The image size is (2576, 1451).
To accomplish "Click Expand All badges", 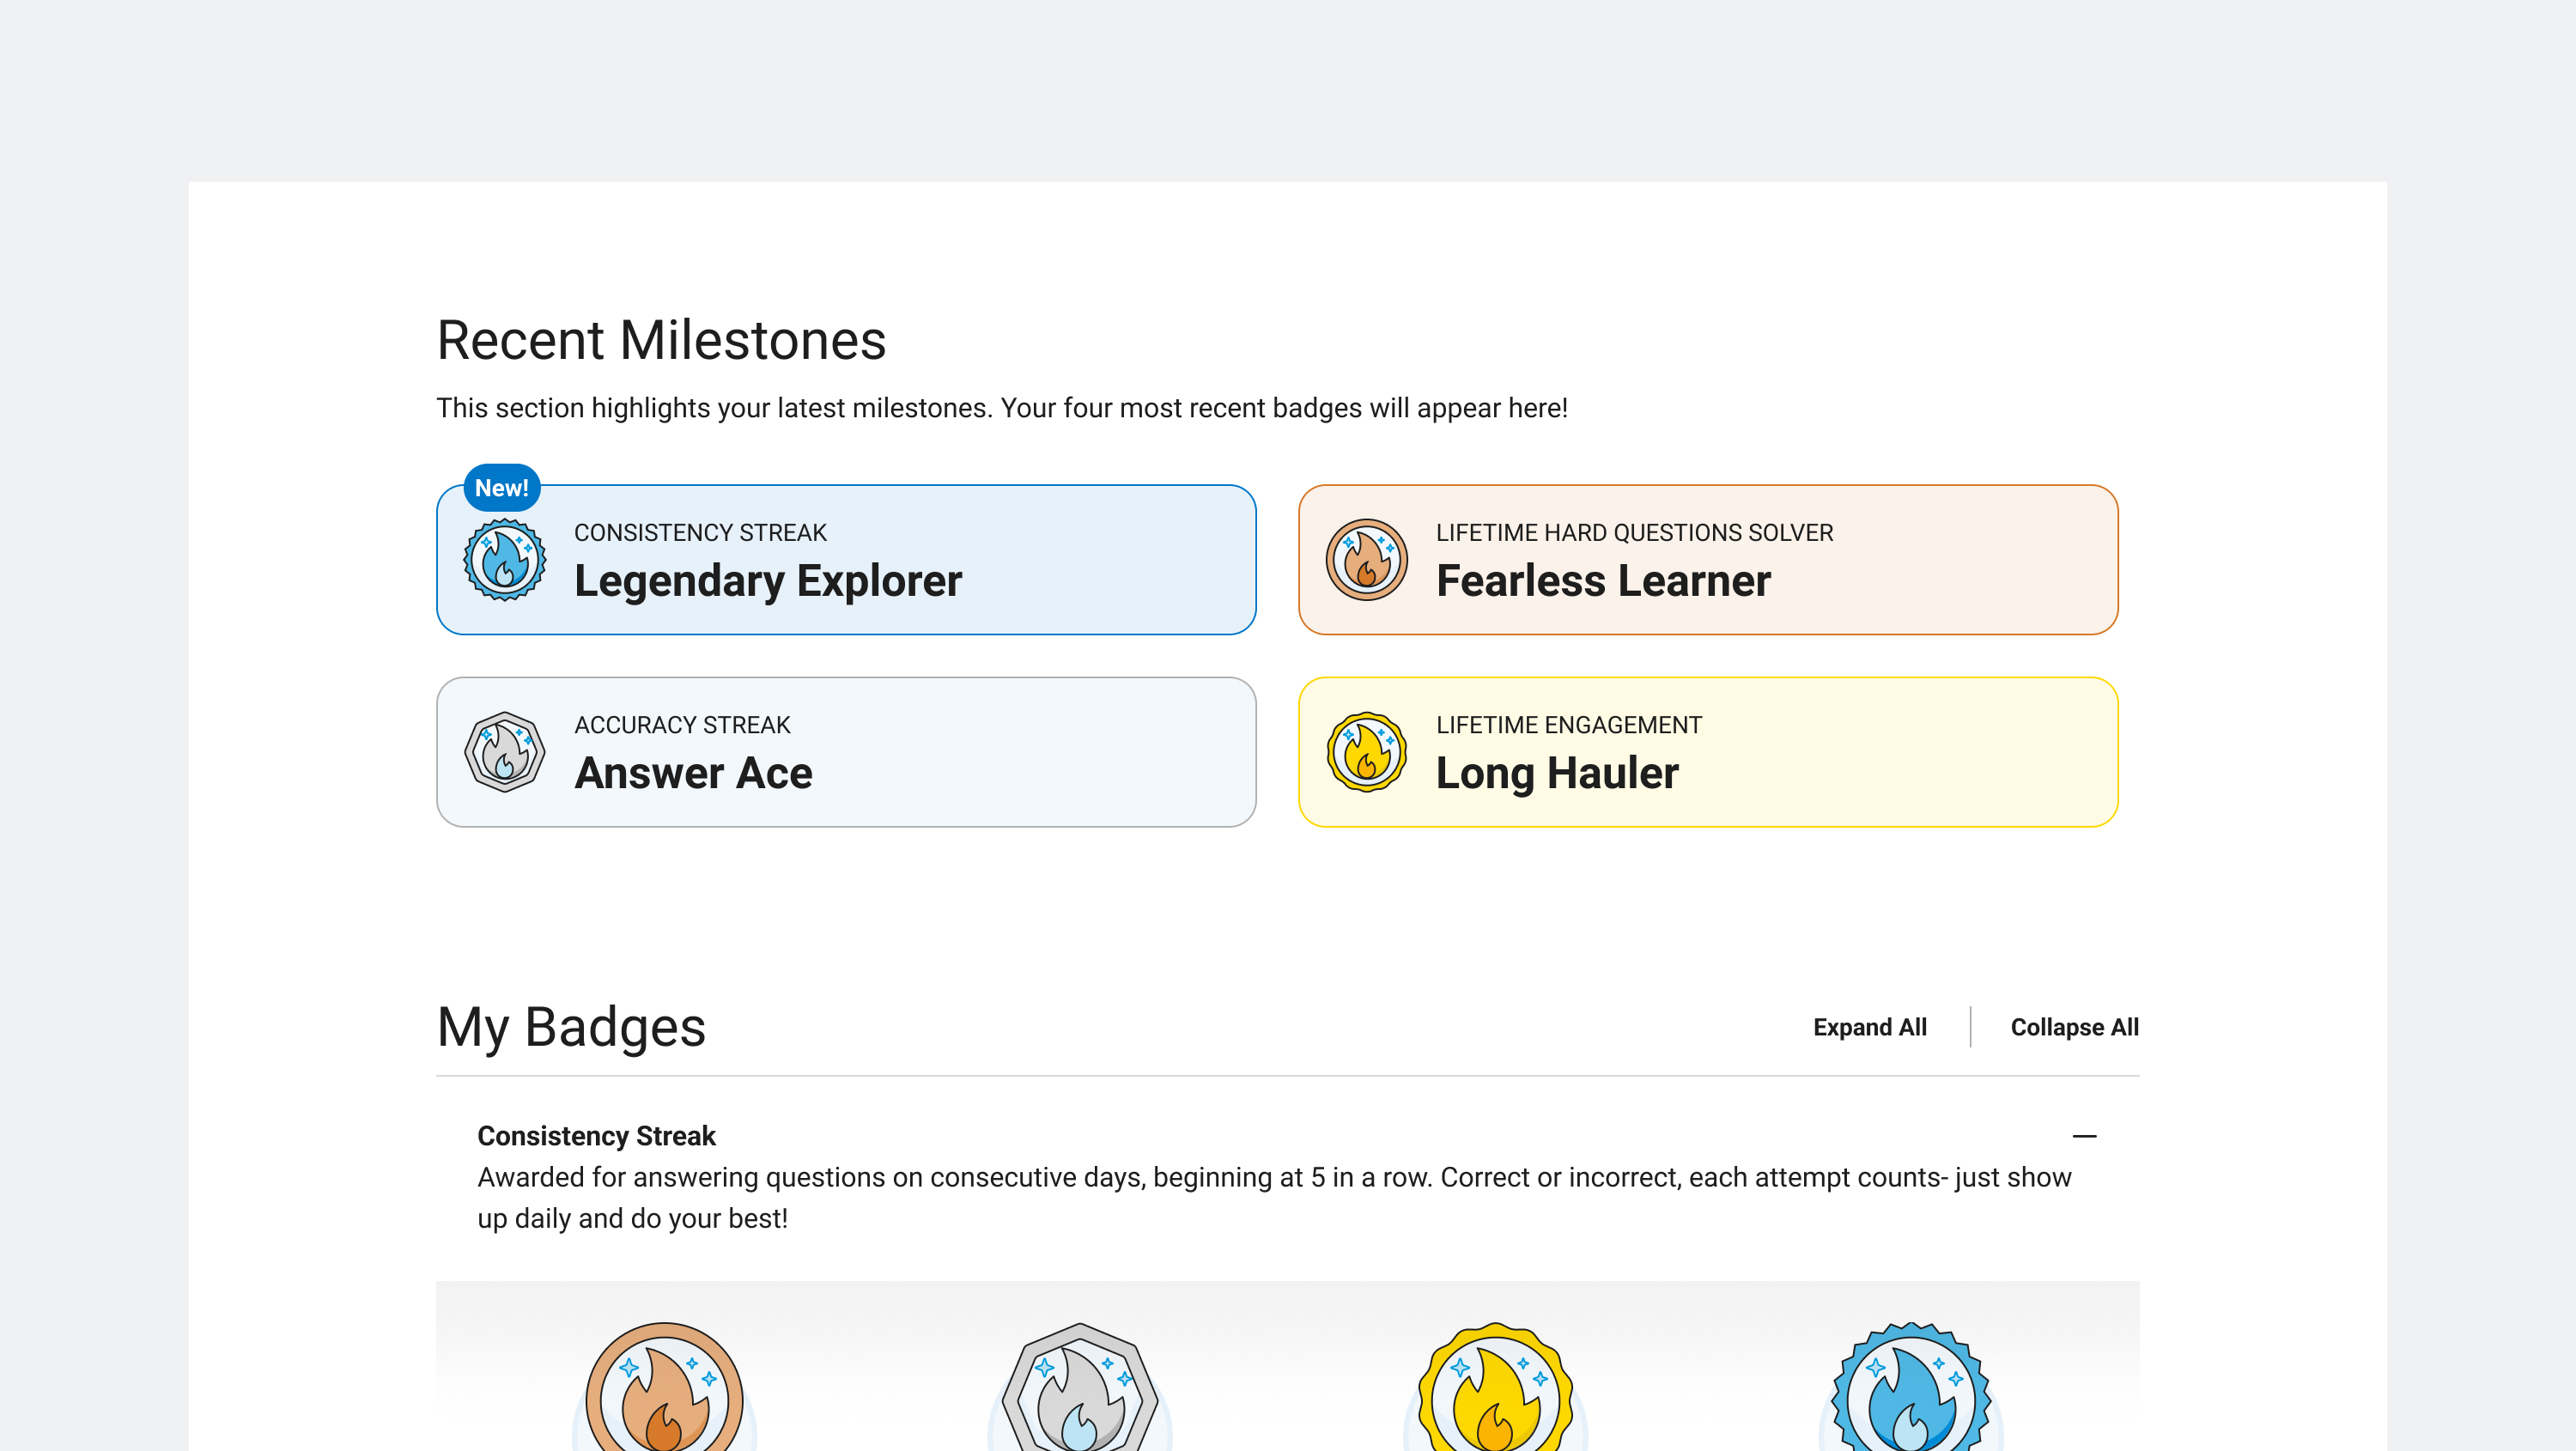I will coord(1869,1027).
